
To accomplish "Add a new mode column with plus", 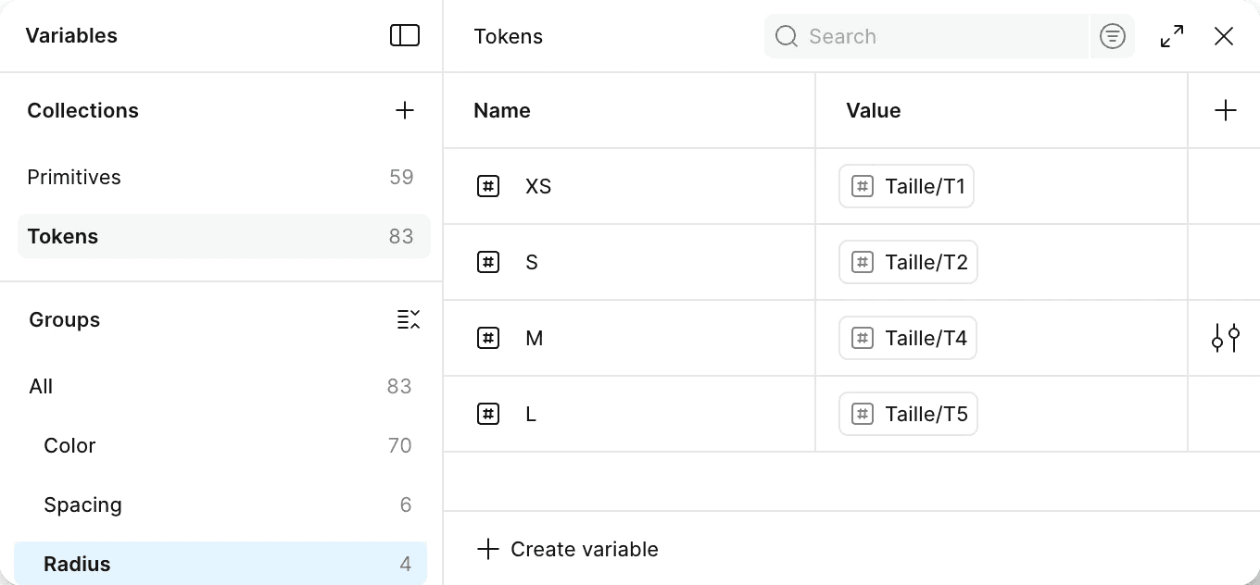I will pyautogui.click(x=1225, y=111).
